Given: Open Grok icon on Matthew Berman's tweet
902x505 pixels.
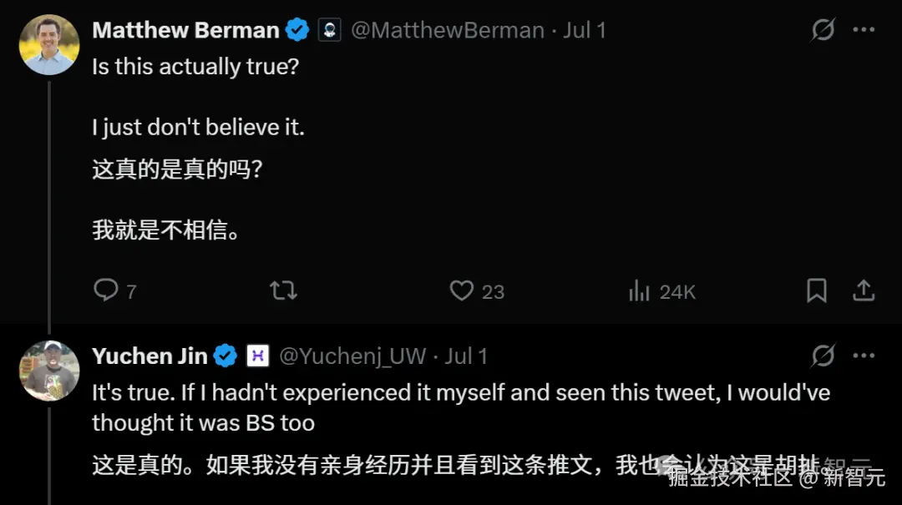Looking at the screenshot, I should [823, 31].
